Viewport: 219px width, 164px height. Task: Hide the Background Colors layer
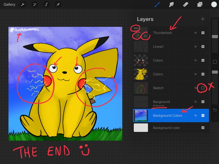pos(203,116)
